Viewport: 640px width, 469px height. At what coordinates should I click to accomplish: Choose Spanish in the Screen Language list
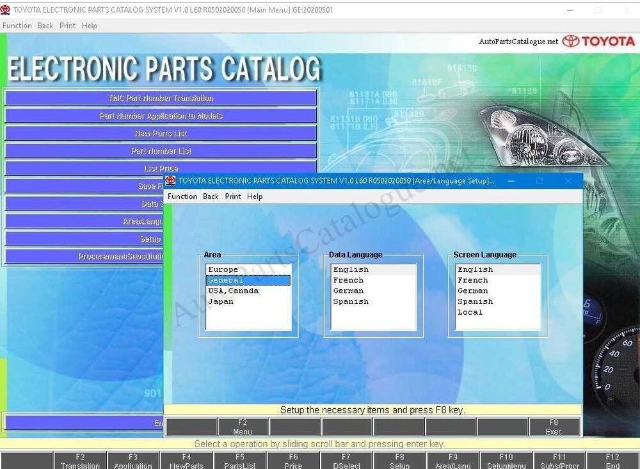tap(475, 302)
